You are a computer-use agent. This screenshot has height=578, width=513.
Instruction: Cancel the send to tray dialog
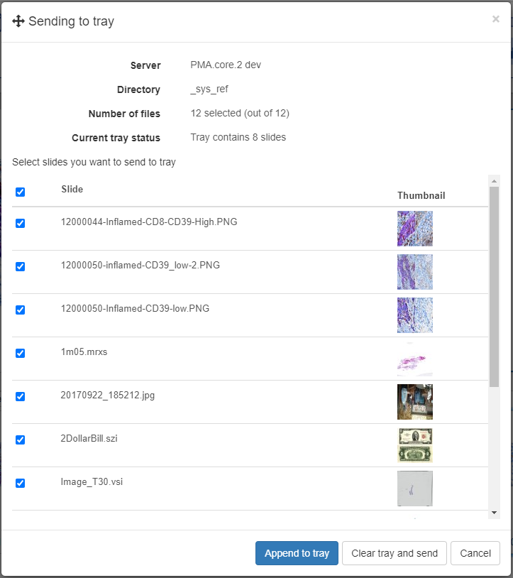pyautogui.click(x=475, y=553)
